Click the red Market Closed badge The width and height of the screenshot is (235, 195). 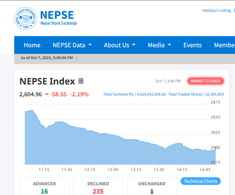click(206, 81)
